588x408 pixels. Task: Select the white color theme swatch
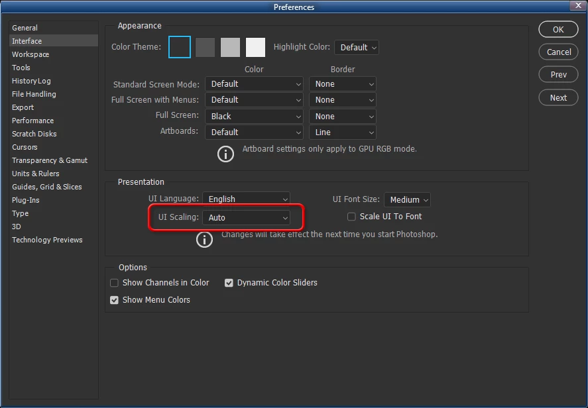click(255, 47)
